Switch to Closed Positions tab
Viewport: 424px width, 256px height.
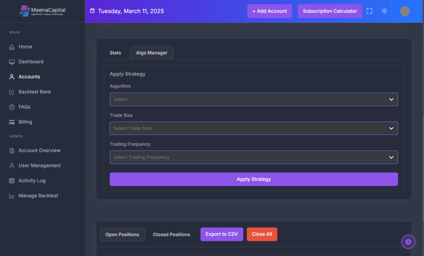pyautogui.click(x=171, y=234)
